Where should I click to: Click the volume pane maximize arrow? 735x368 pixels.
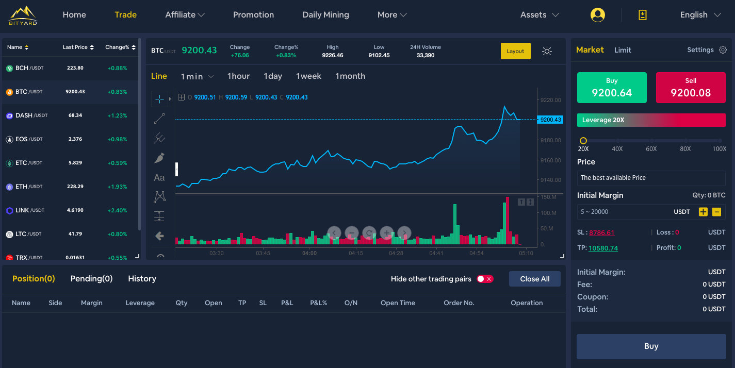tap(530, 202)
